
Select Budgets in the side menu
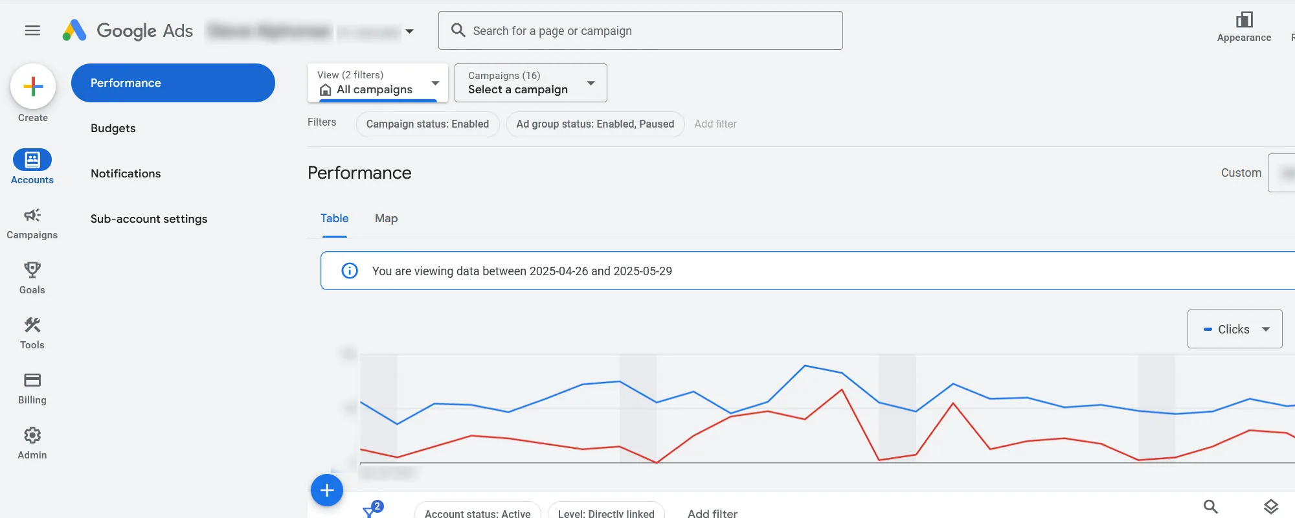click(x=113, y=128)
